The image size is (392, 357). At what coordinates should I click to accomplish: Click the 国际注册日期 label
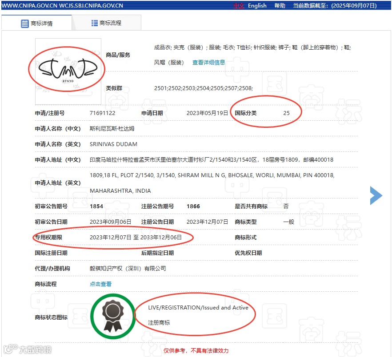pyautogui.click(x=51, y=253)
